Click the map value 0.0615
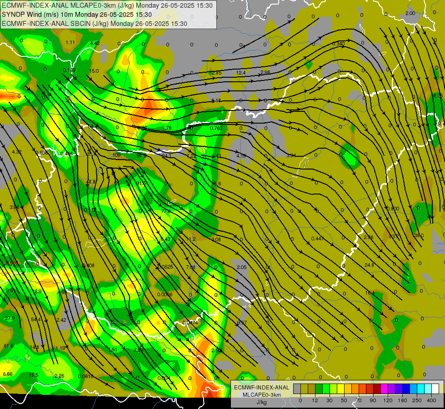Image resolution: width=445 pixels, height=409 pixels. click(x=85, y=376)
